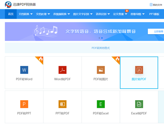Open the 音视频转换 menu

click(x=60, y=14)
